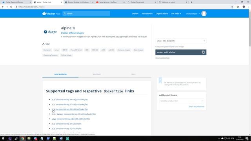
Task: Open Repositories in the top navigation
Action: pos(147,14)
